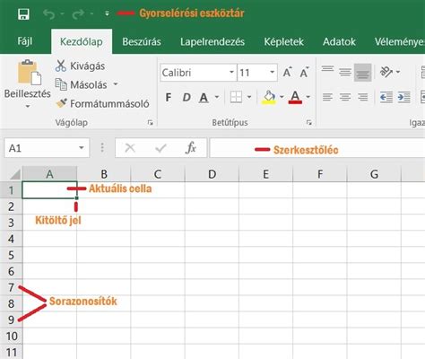This screenshot has height=359, width=425.
Task: Open the Lapelrendezés tab
Action: click(x=212, y=41)
